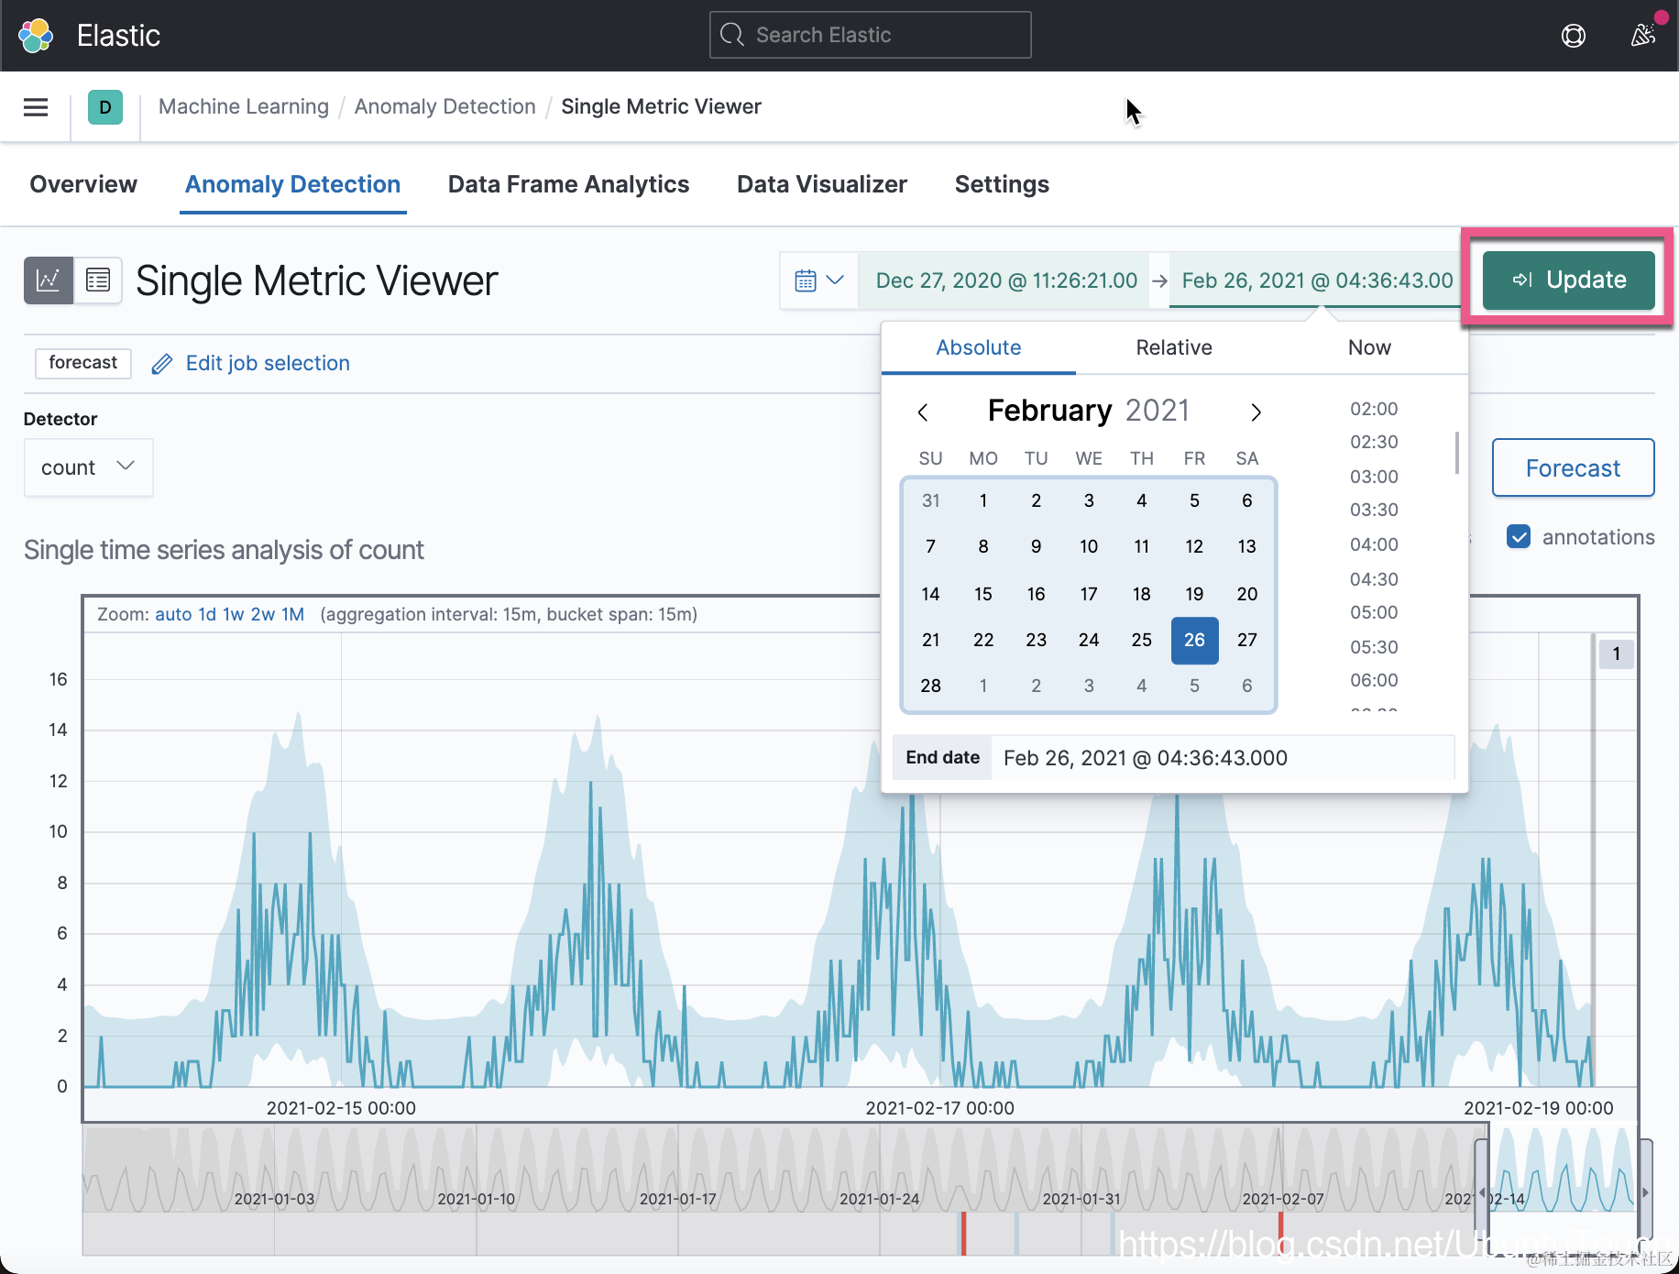Viewport: 1679px width, 1274px height.
Task: Expand the count detector dropdown
Action: tap(88, 467)
